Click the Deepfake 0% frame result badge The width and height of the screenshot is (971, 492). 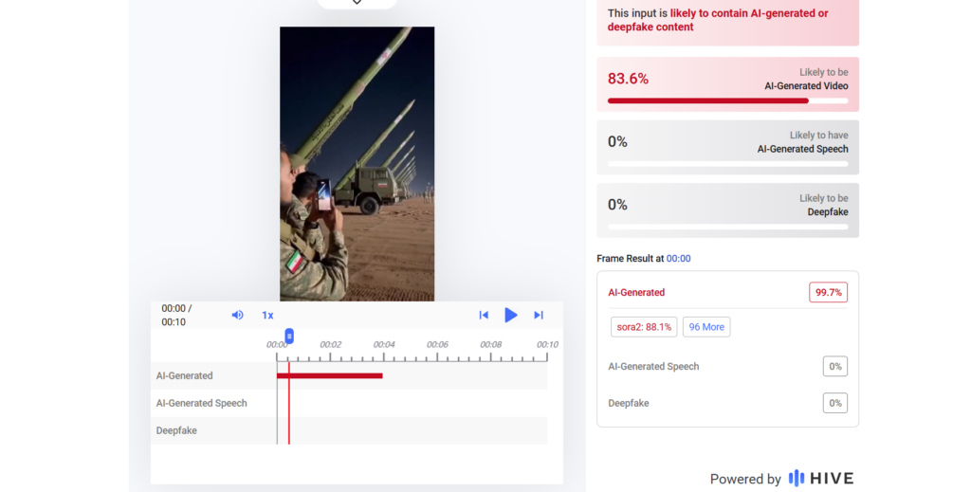click(834, 403)
